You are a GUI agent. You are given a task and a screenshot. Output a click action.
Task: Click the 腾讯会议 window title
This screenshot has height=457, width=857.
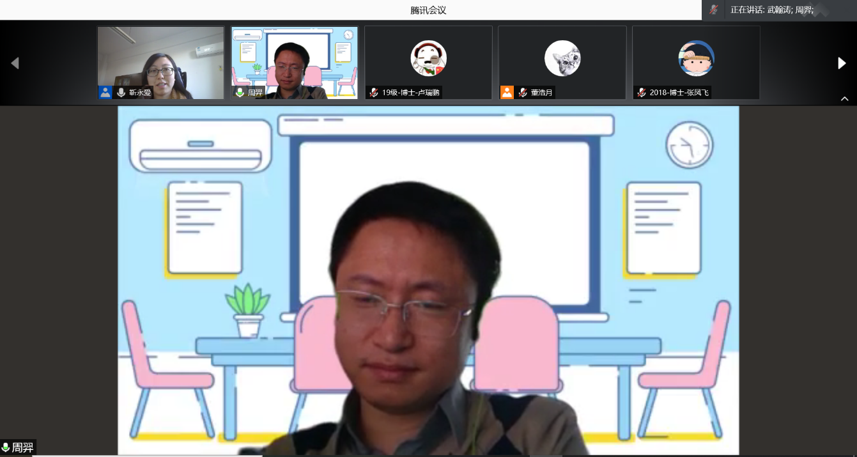coord(428,10)
